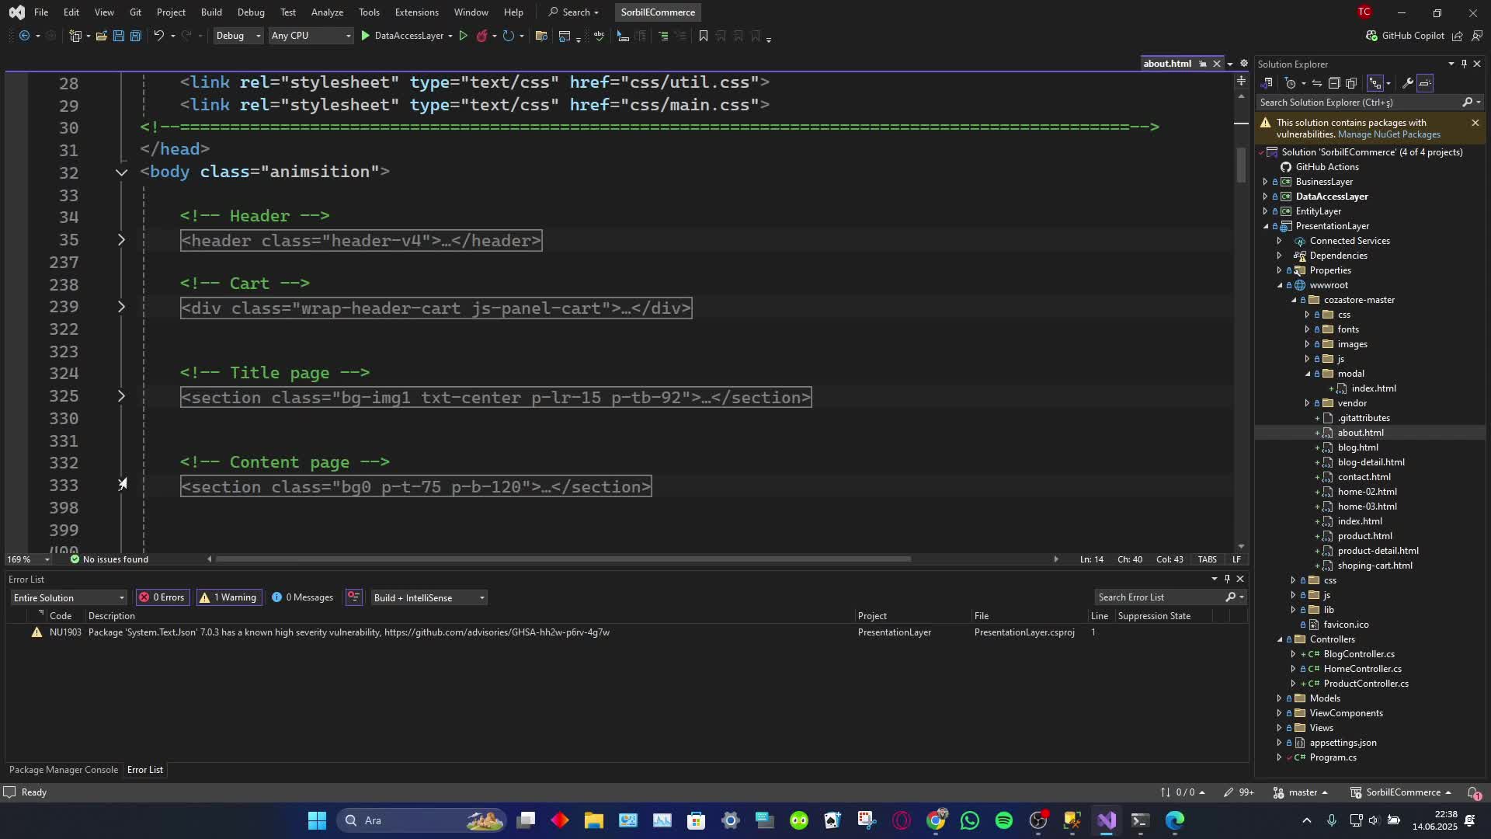This screenshot has height=839, width=1491.
Task: Open the Extensions menu
Action: pyautogui.click(x=416, y=12)
